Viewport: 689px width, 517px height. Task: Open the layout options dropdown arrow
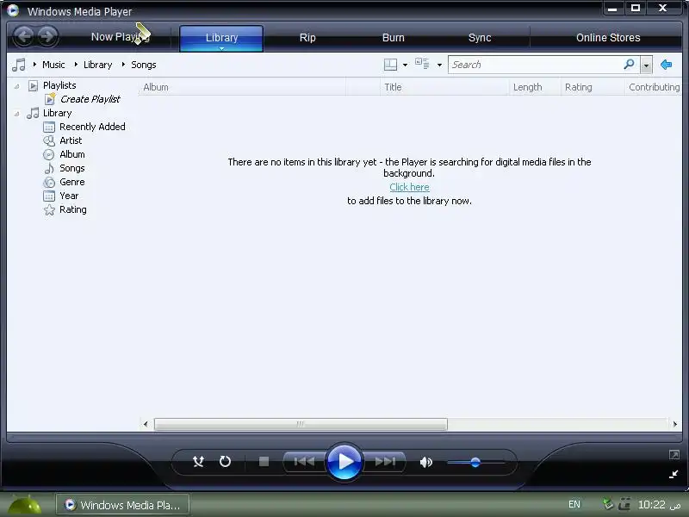tap(405, 65)
